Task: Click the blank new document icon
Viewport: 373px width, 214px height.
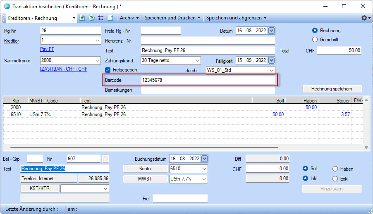Action: pos(110,18)
